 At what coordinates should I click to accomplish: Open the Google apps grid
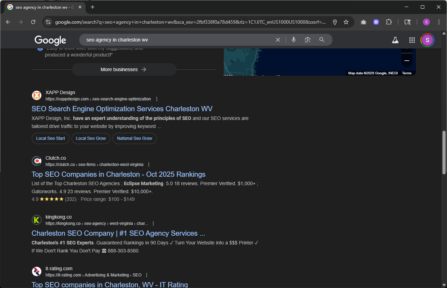coord(412,40)
